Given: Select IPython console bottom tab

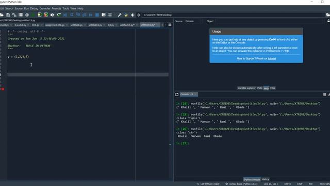Looking at the screenshot, I should point(252,179).
